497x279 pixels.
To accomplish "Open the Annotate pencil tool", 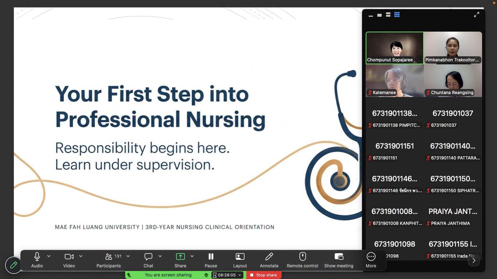I will [x=269, y=256].
